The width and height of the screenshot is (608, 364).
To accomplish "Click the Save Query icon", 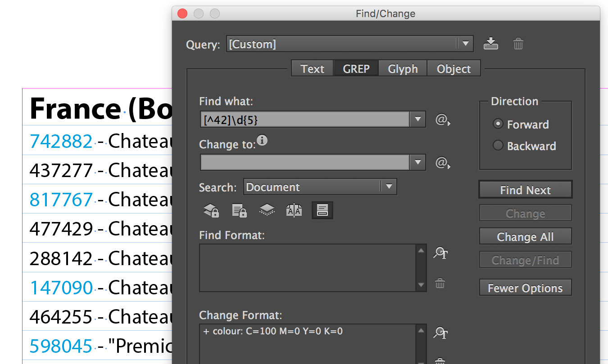I will (490, 44).
